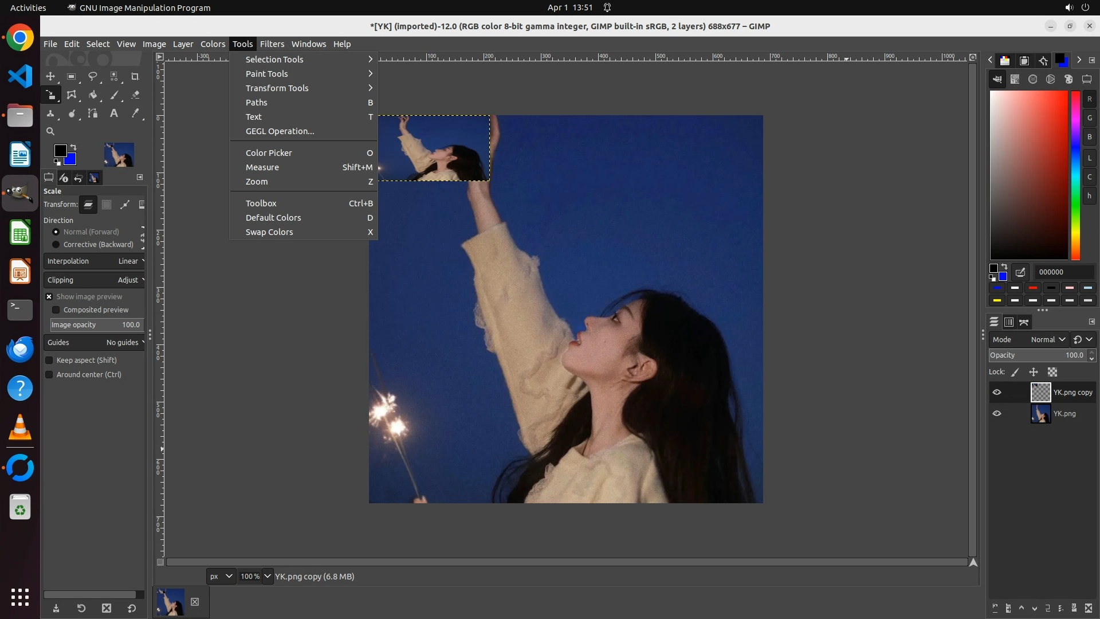The height and width of the screenshot is (619, 1100).
Task: Select the Clone stamp tool
Action: (50, 113)
